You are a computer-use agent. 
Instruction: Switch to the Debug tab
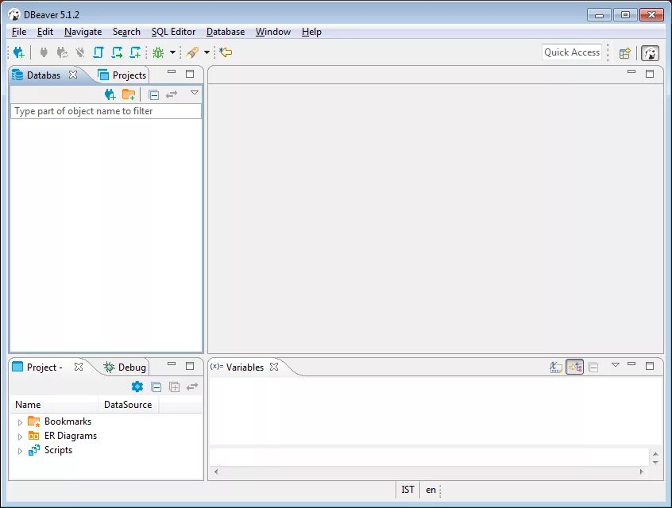pos(125,367)
